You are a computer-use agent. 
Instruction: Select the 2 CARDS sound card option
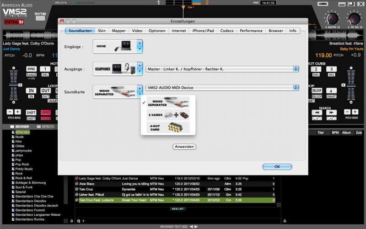tap(168, 114)
